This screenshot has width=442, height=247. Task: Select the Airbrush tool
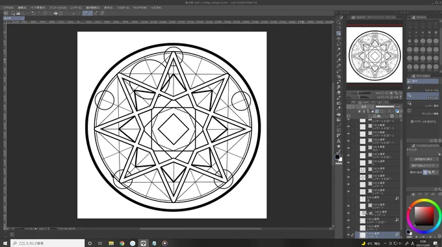339,76
